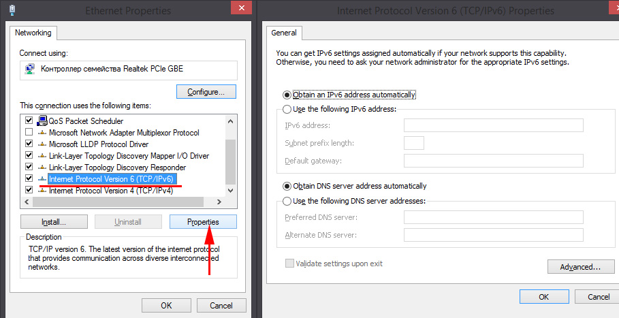Viewport: 619px width, 318px height.
Task: Select Link-Layer Topology Discovery Mapper I/O Driver text
Action: [x=129, y=156]
